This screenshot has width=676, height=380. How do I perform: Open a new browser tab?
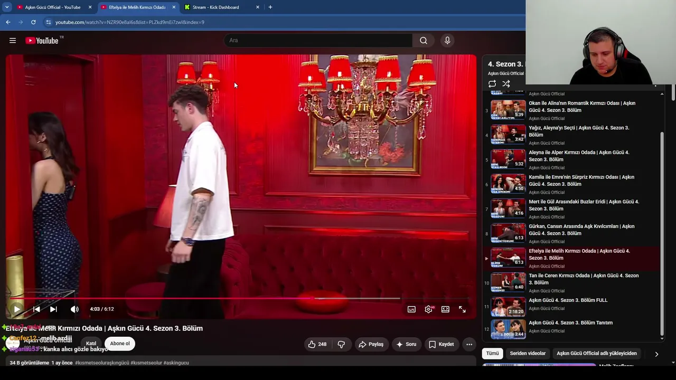pos(270,7)
